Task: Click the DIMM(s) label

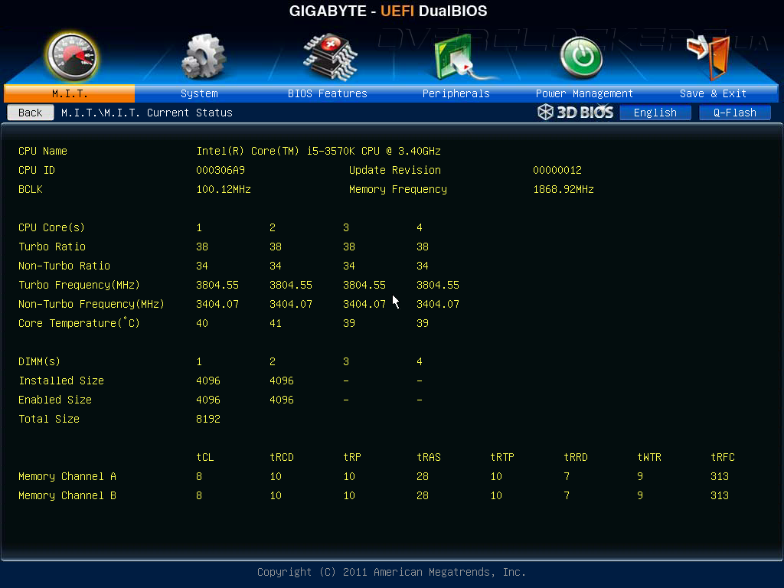Action: coord(39,361)
